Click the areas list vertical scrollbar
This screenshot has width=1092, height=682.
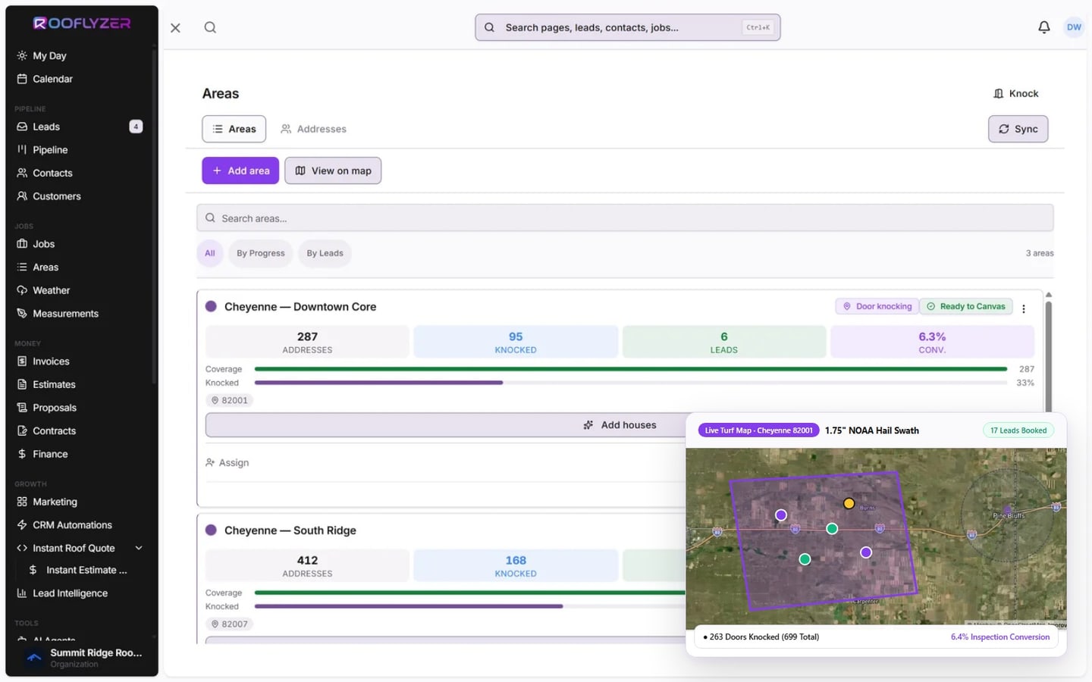(x=1049, y=356)
